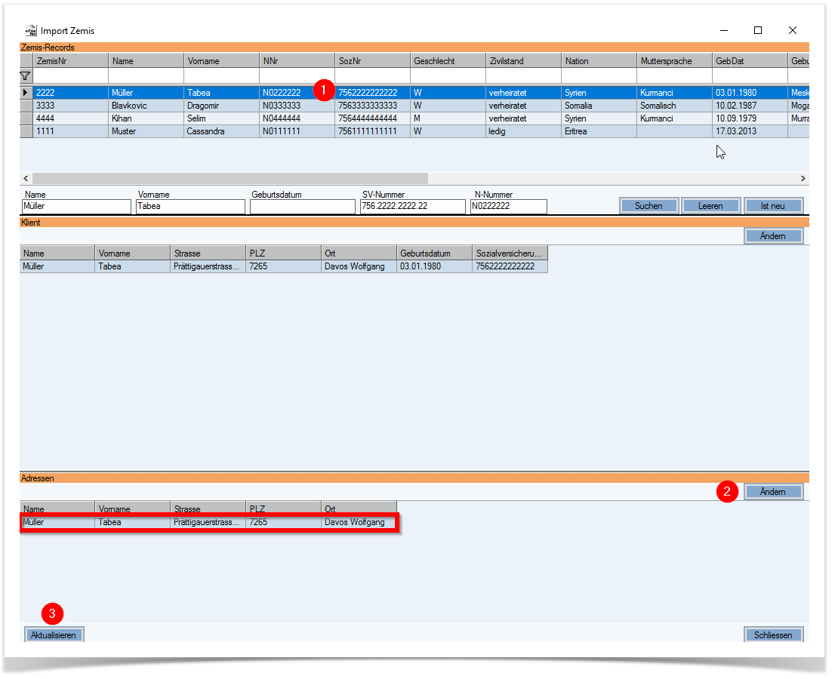Select the record row 4444 Kihan

414,118
